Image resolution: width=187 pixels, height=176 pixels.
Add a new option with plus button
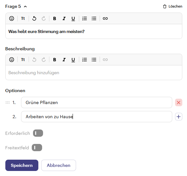[x=179, y=117]
